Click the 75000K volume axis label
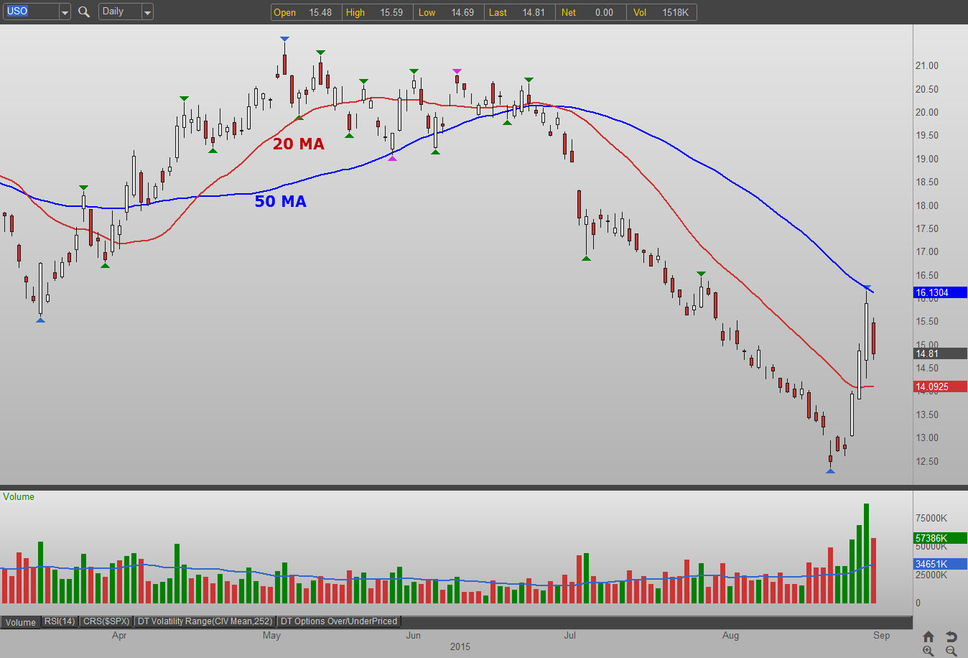This screenshot has width=968, height=658. 931,518
